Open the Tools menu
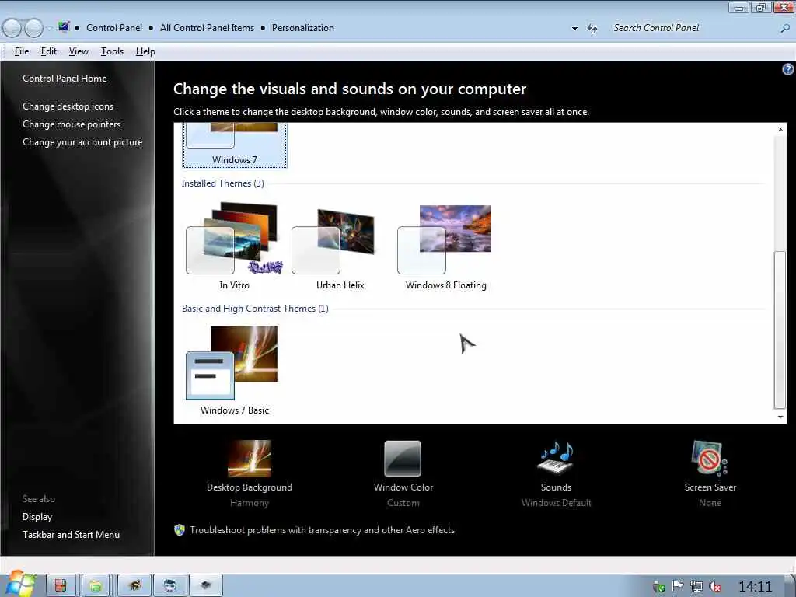796x597 pixels. click(x=112, y=51)
